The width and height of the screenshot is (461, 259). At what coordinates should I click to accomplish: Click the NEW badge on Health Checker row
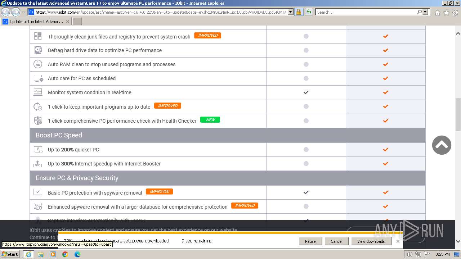point(210,120)
